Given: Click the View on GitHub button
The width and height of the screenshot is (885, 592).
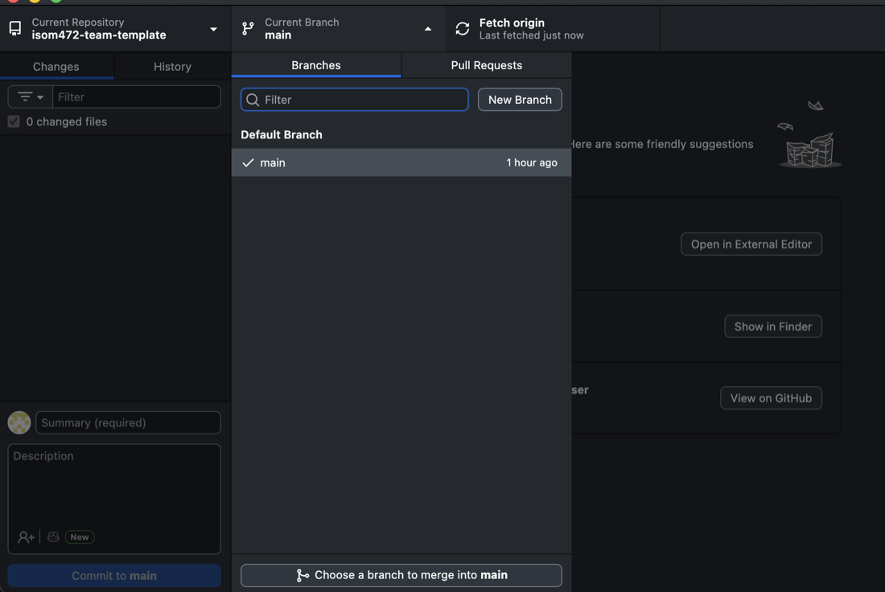Looking at the screenshot, I should click(771, 398).
